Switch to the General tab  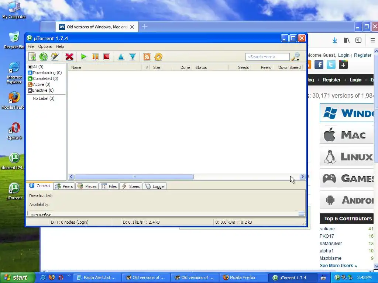[40, 186]
